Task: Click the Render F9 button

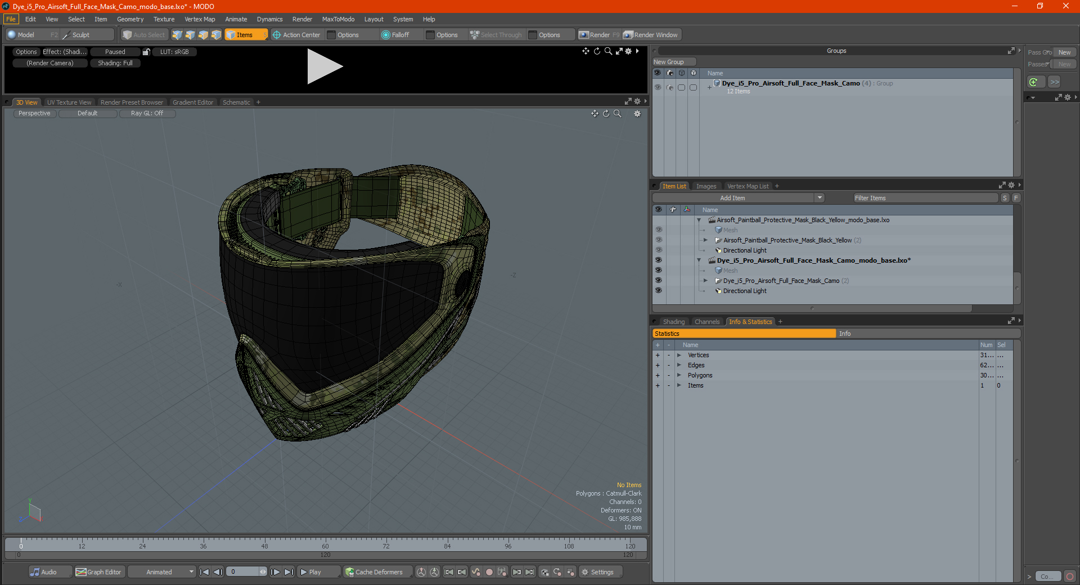Action: [600, 35]
